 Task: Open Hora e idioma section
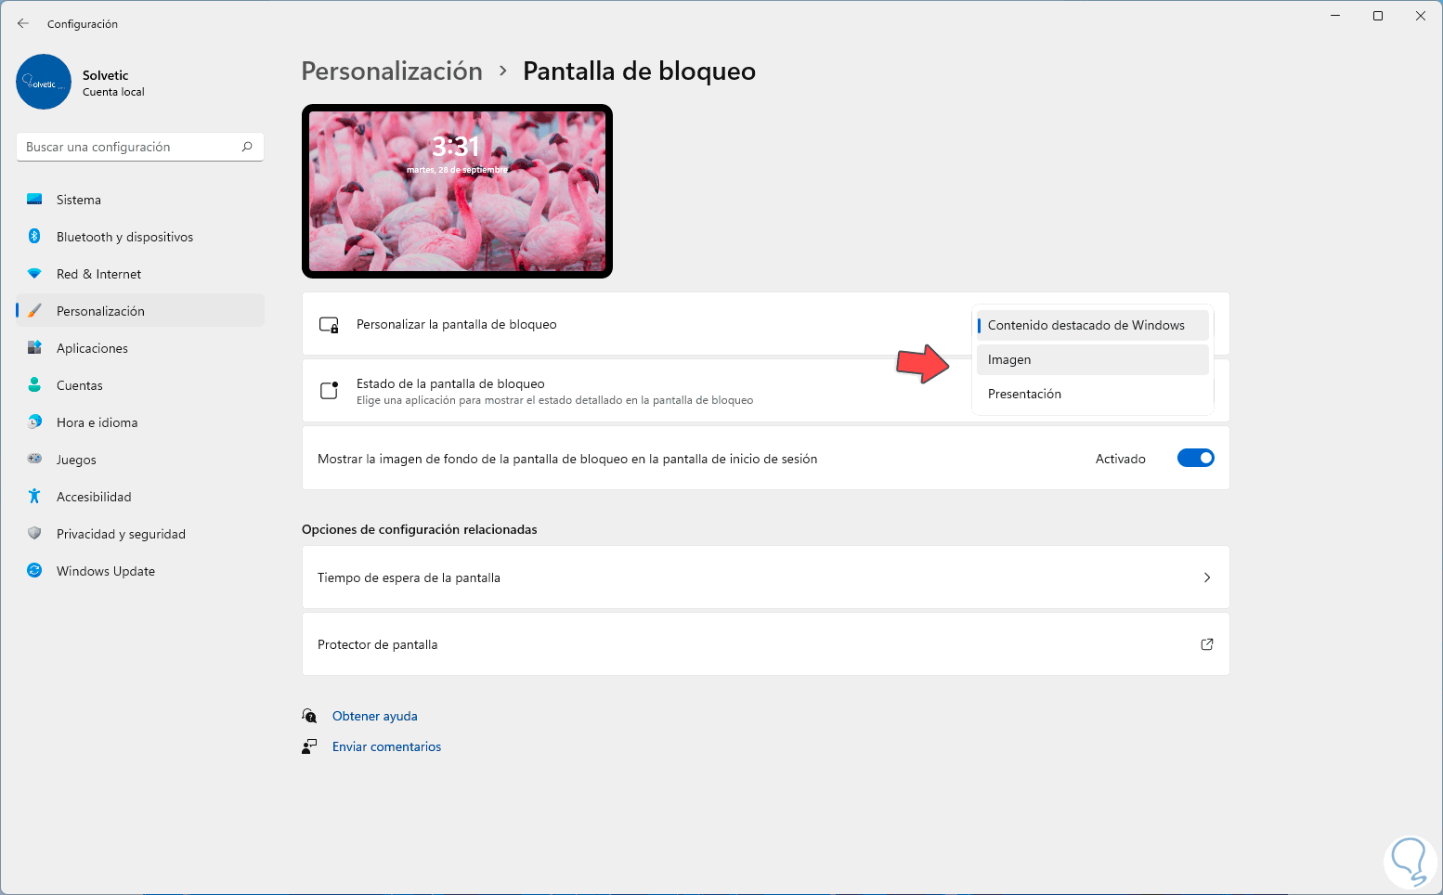[140, 422]
